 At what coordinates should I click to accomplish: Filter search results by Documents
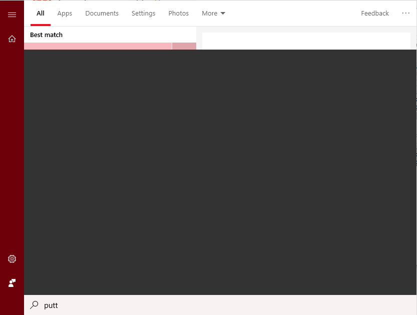click(x=102, y=13)
